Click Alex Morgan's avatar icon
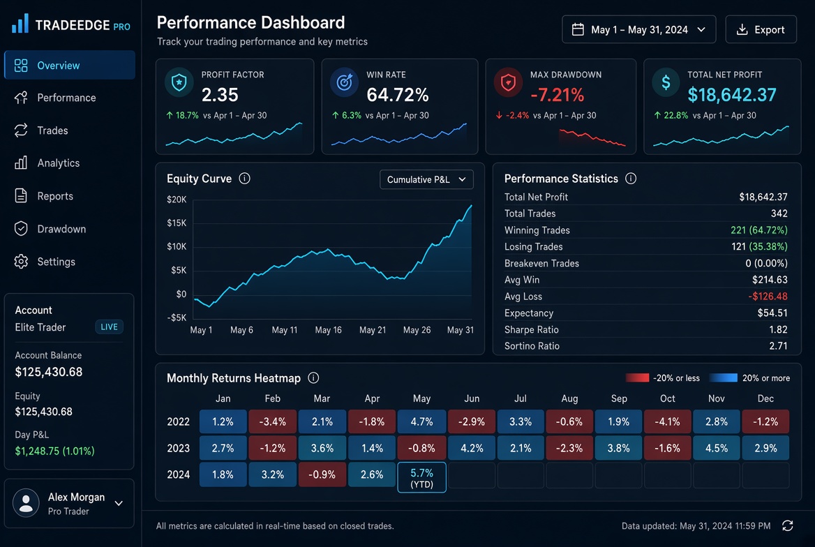This screenshot has height=547, width=815. [x=26, y=503]
